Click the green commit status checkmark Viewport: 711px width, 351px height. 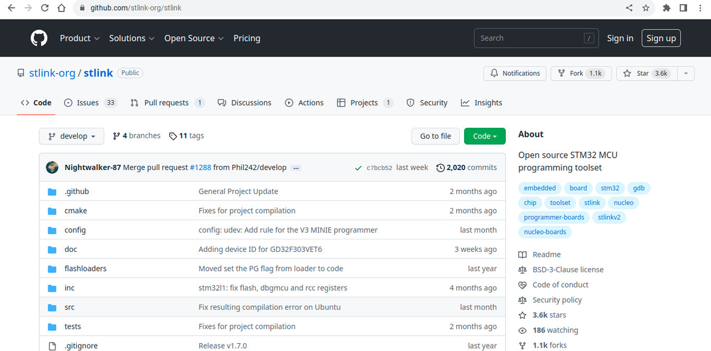click(358, 168)
